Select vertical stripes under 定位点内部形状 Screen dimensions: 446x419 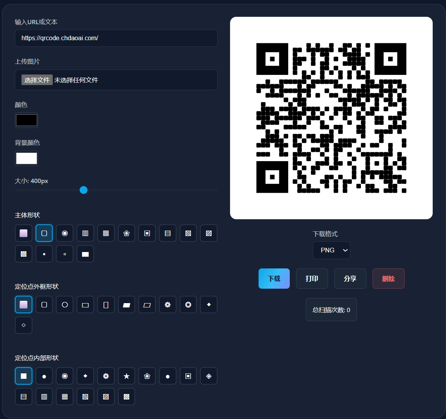[x=44, y=396]
